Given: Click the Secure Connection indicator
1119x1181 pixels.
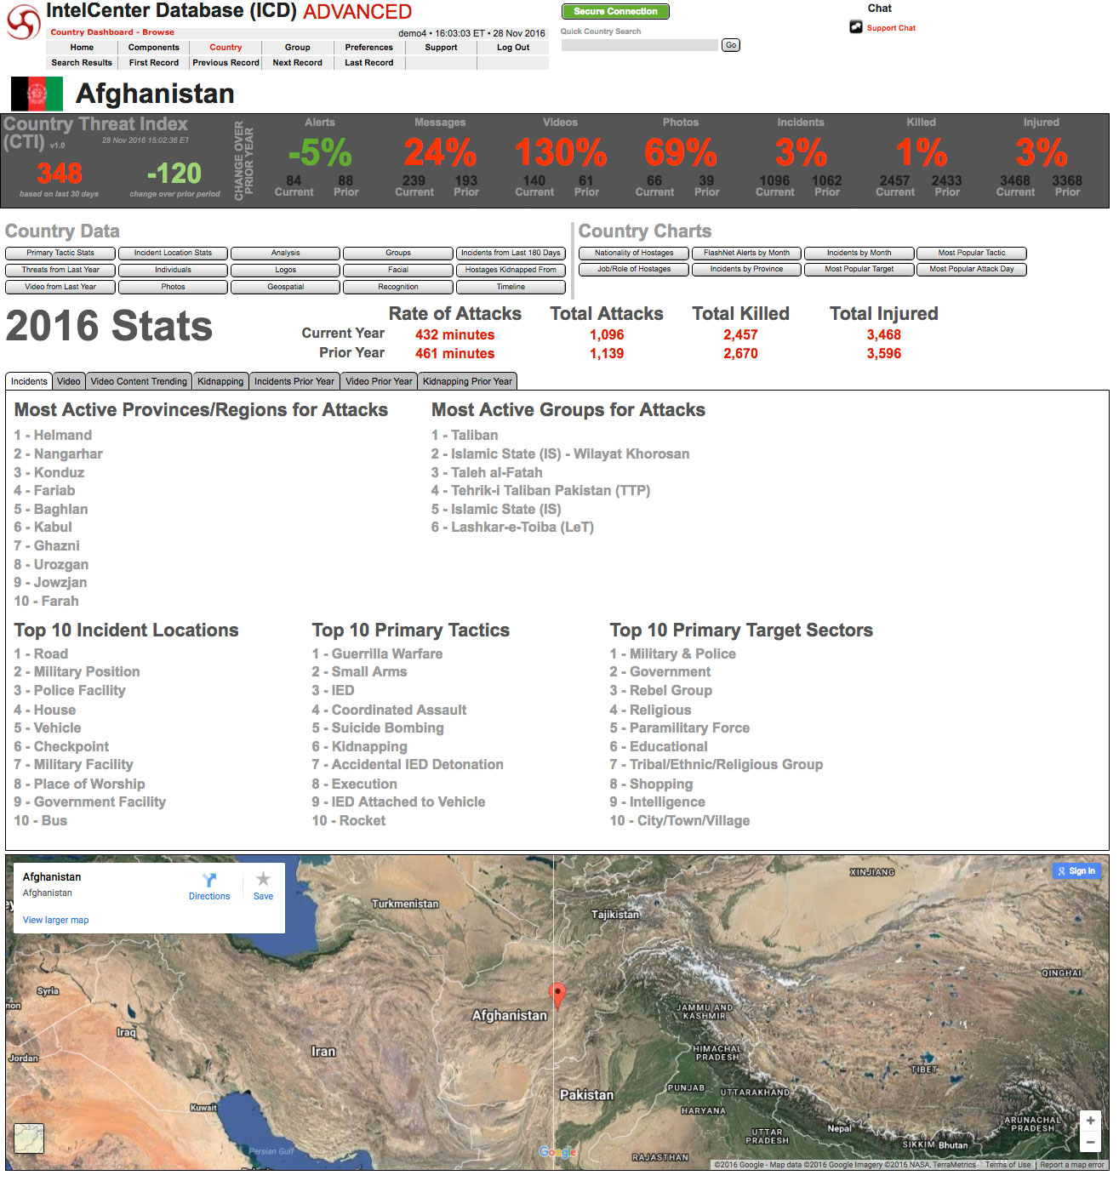Looking at the screenshot, I should click(615, 11).
